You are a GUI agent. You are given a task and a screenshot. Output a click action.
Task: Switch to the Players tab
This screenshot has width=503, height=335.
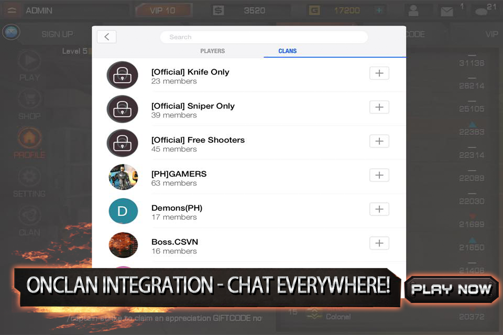point(212,51)
